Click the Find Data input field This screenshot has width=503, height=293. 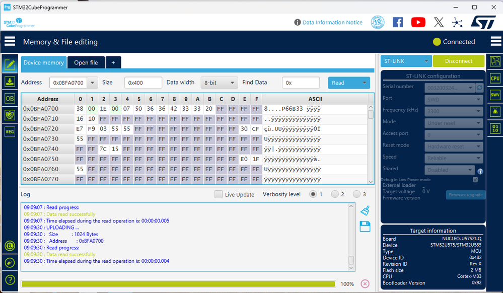(301, 83)
